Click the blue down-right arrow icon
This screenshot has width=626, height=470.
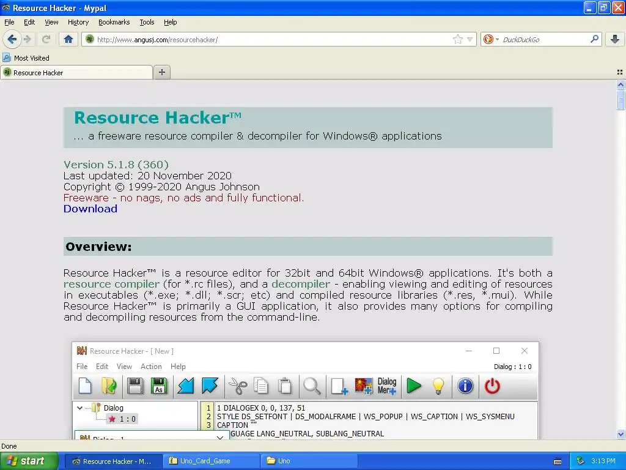click(x=210, y=386)
